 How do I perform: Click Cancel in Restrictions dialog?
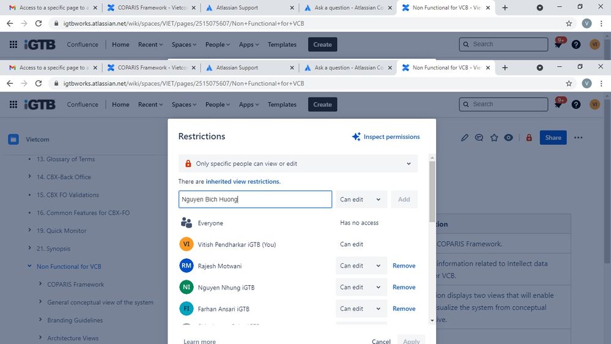(x=380, y=341)
